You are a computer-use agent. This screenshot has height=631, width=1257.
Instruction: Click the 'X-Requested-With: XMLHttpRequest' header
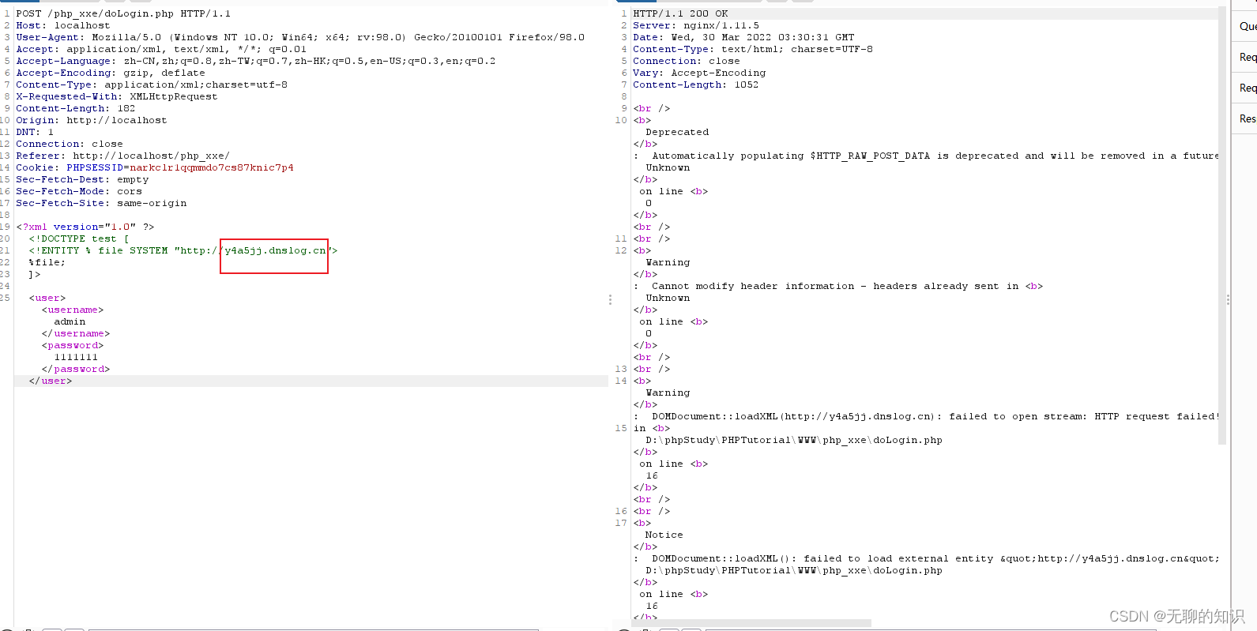[117, 96]
